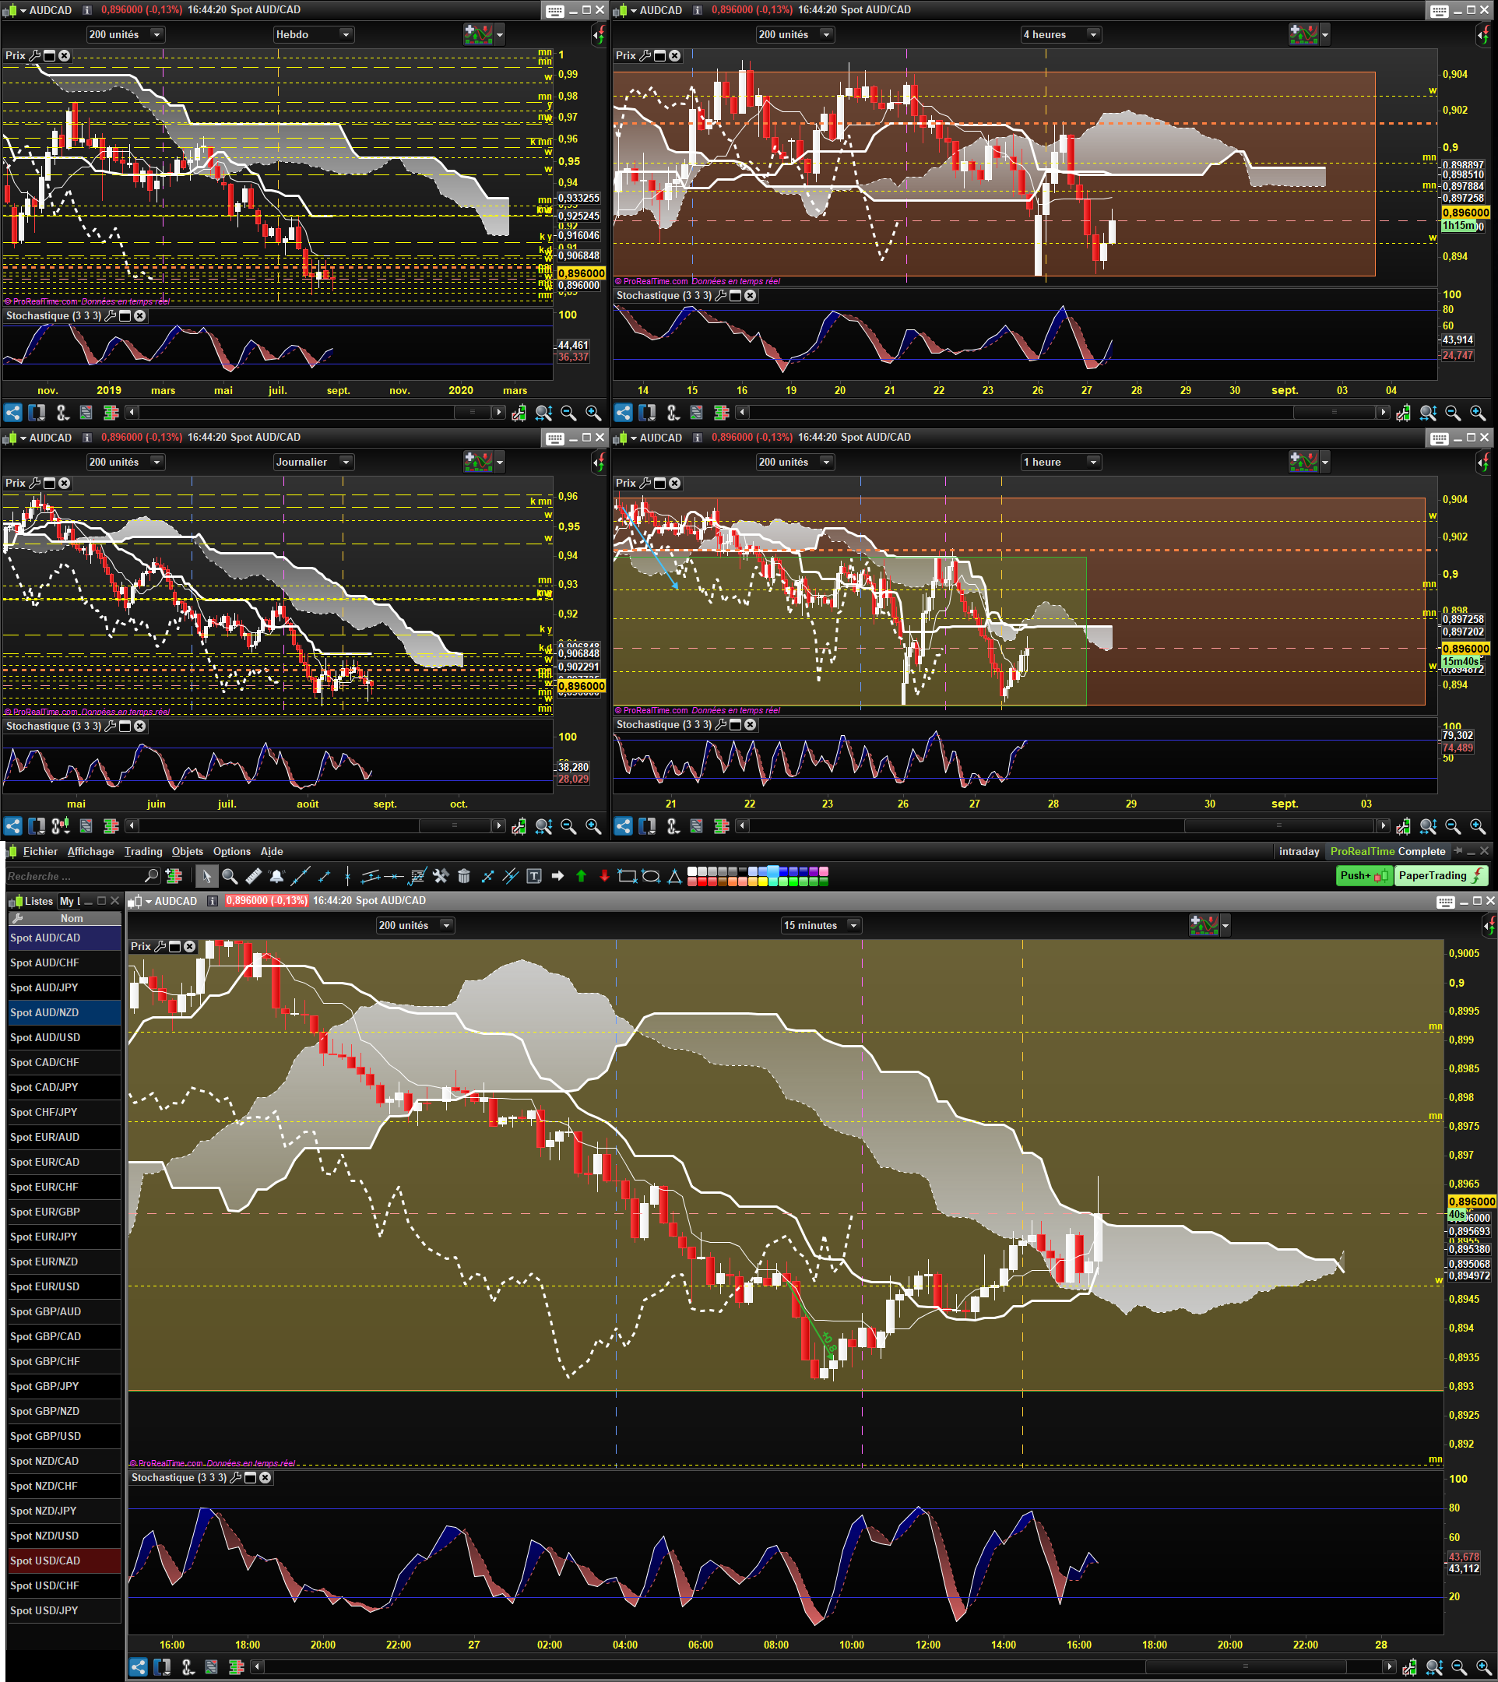
Task: Select the ruler measurement tool
Action: [x=254, y=876]
